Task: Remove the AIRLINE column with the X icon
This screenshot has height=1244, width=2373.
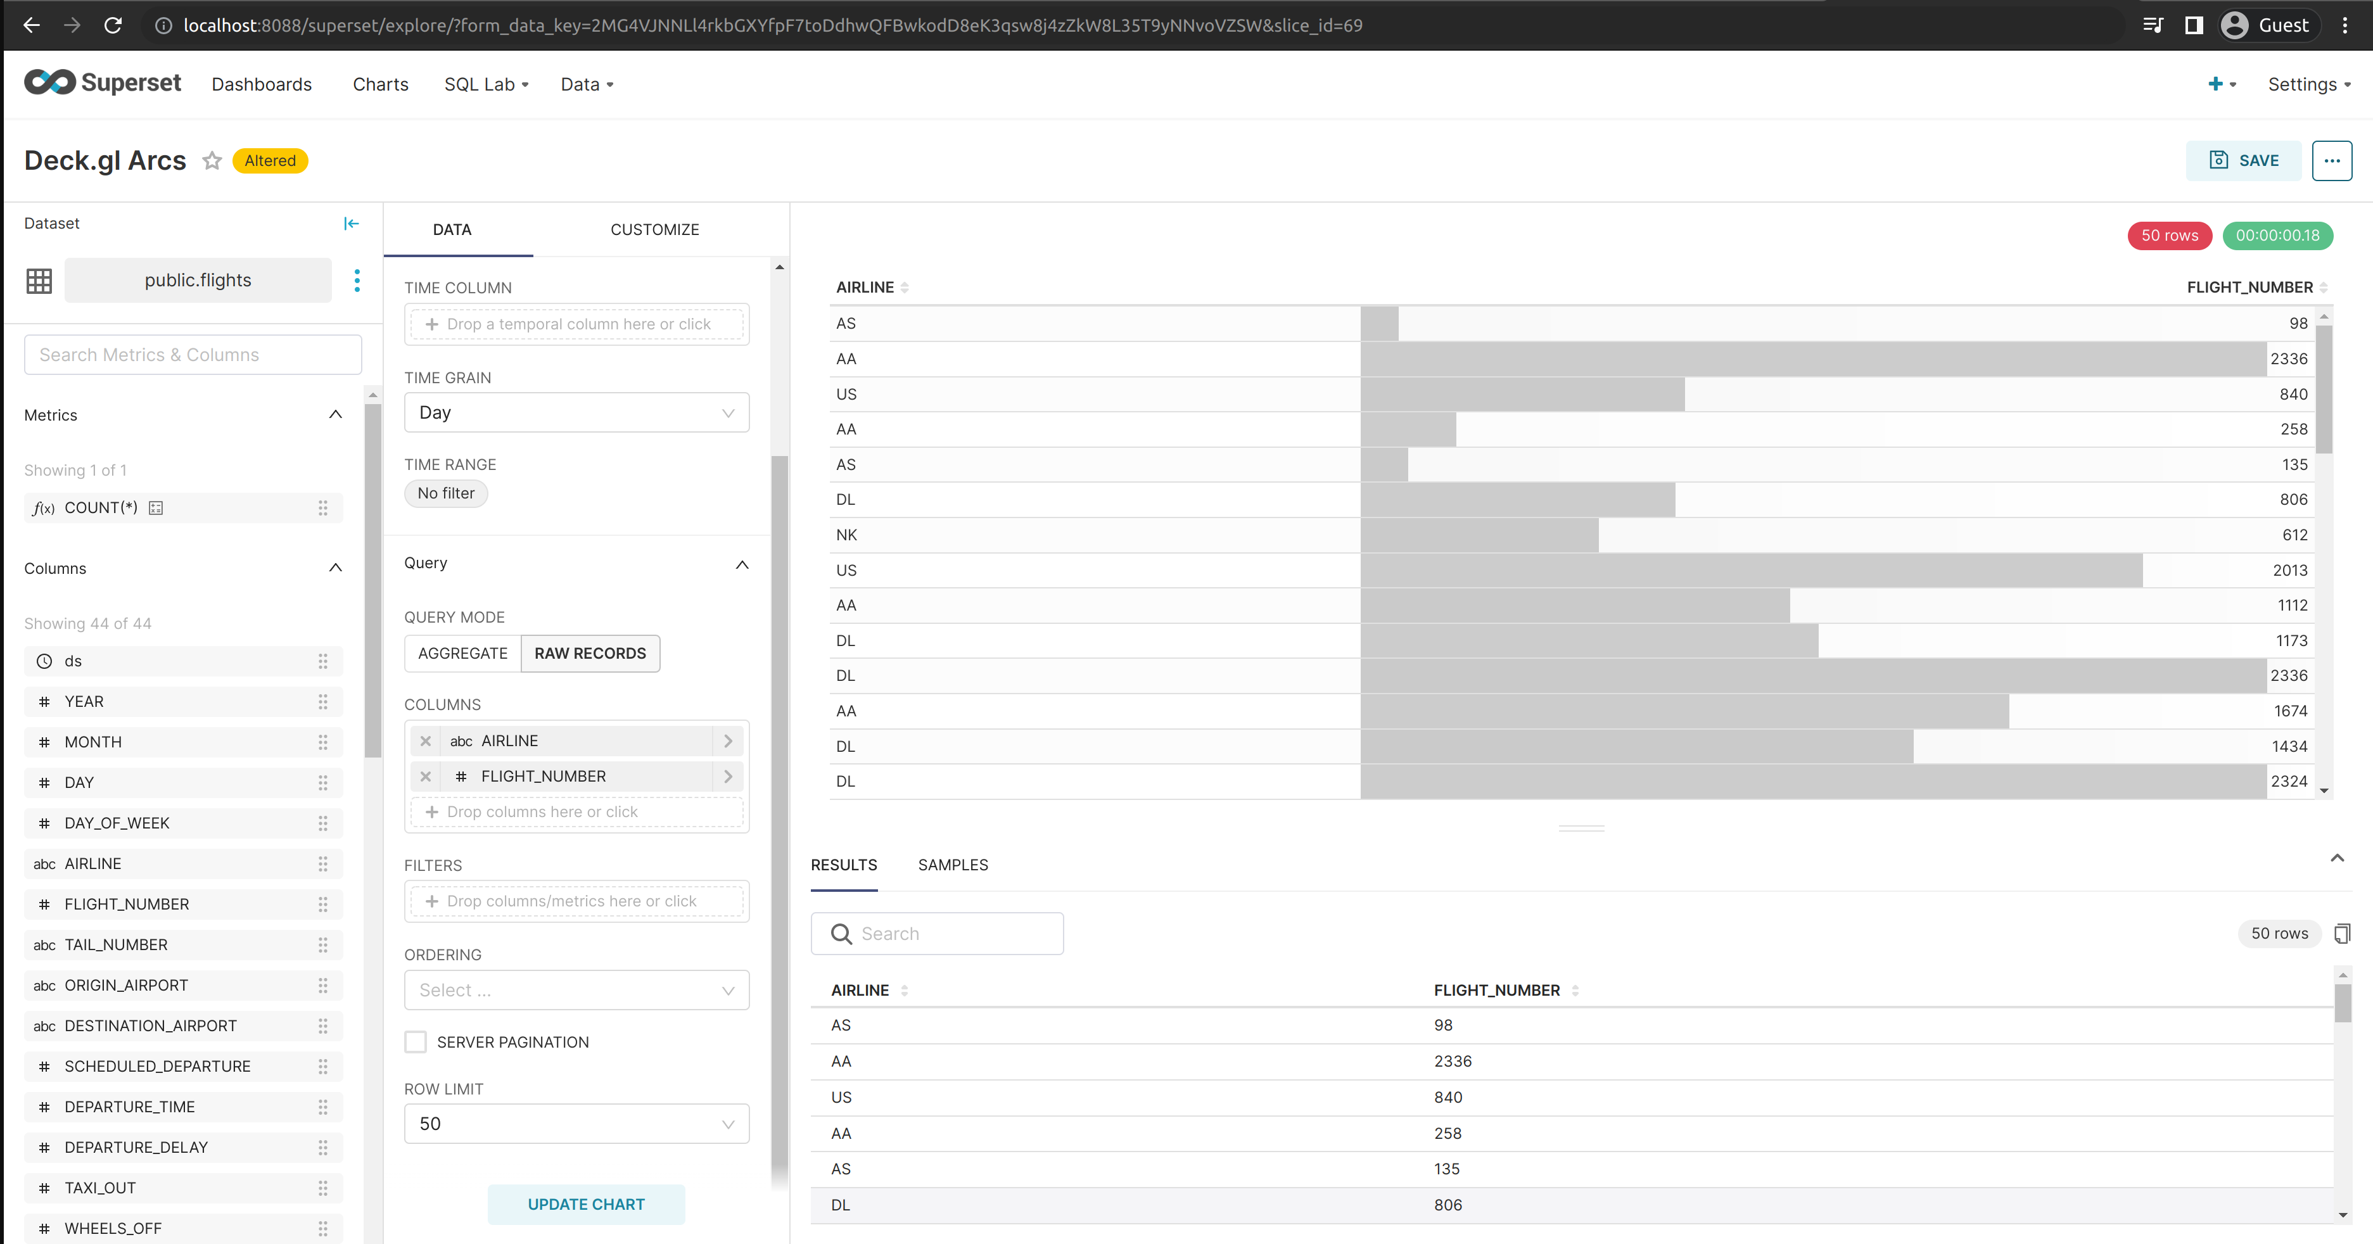Action: (426, 740)
